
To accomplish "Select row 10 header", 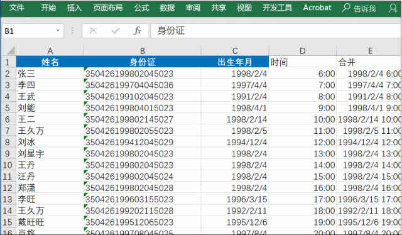I will (x=9, y=165).
